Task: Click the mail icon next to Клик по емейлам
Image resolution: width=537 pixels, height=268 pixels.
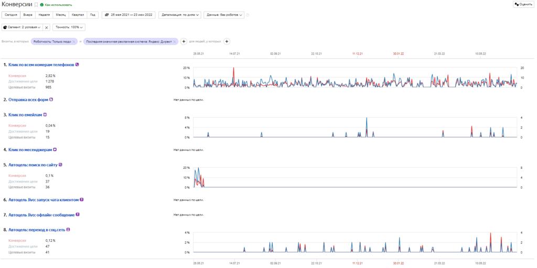Action: 45,114
